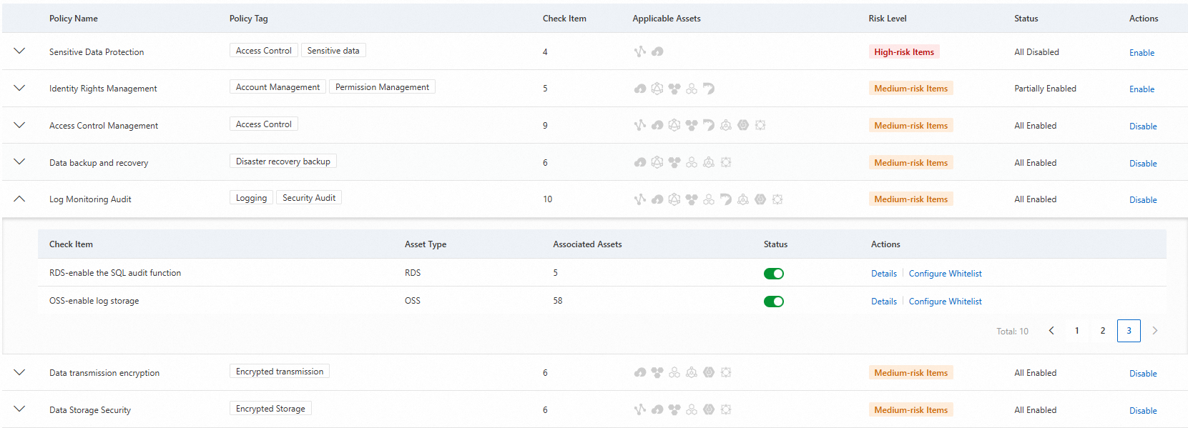
Task: Go to page 2 of check items
Action: point(1103,331)
